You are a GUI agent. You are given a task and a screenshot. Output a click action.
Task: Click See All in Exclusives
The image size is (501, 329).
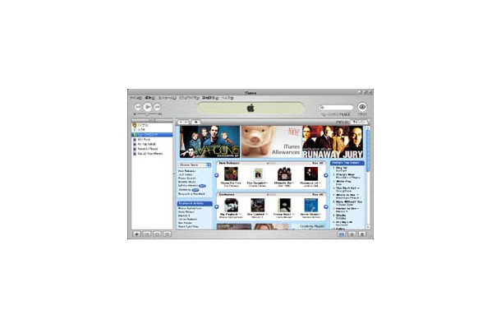pyautogui.click(x=317, y=195)
